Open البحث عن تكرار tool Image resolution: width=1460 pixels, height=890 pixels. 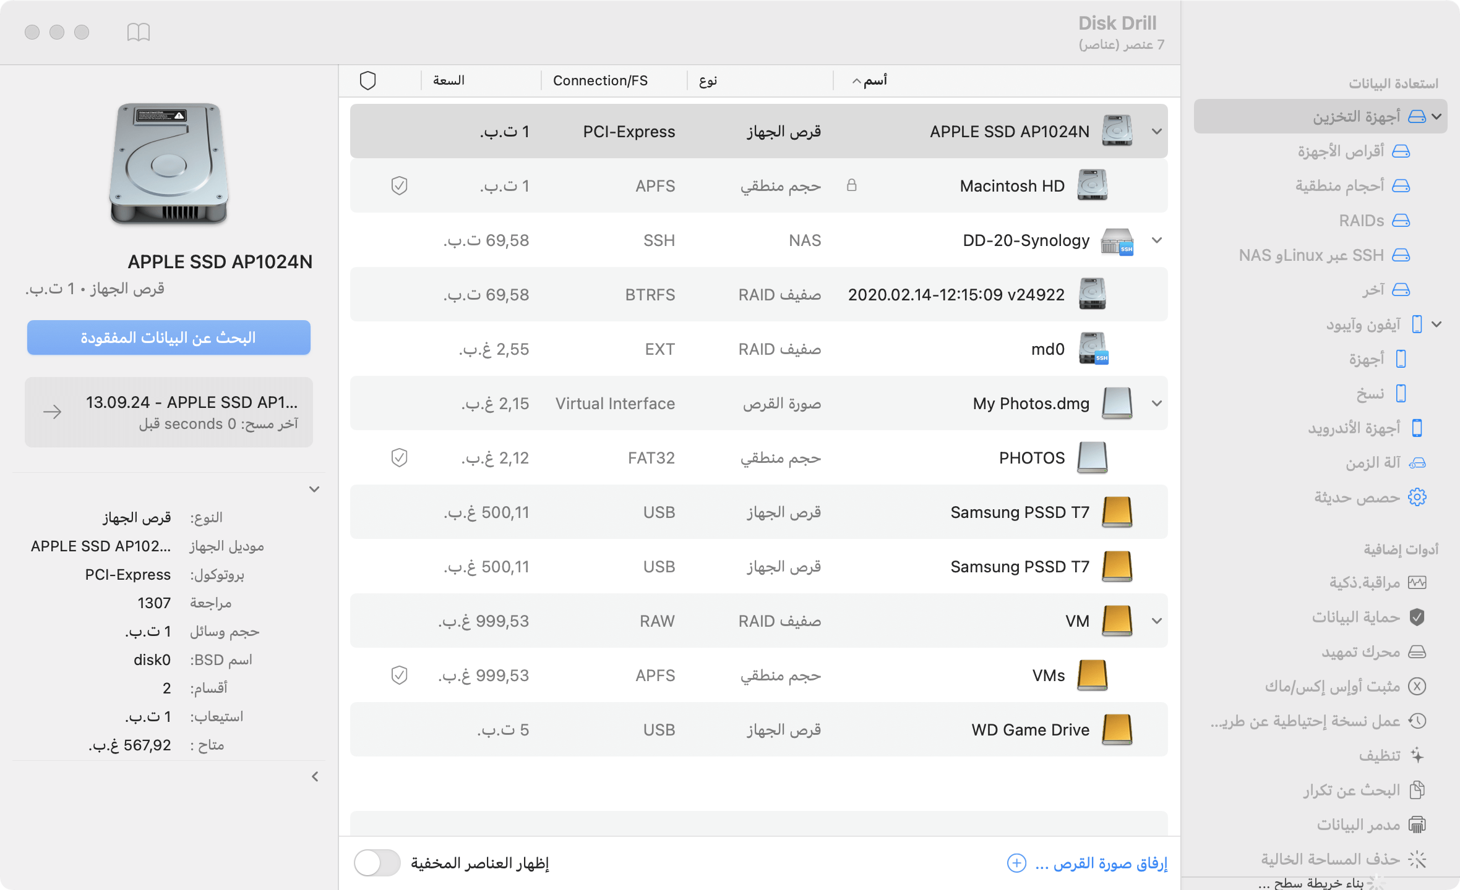click(x=1365, y=790)
